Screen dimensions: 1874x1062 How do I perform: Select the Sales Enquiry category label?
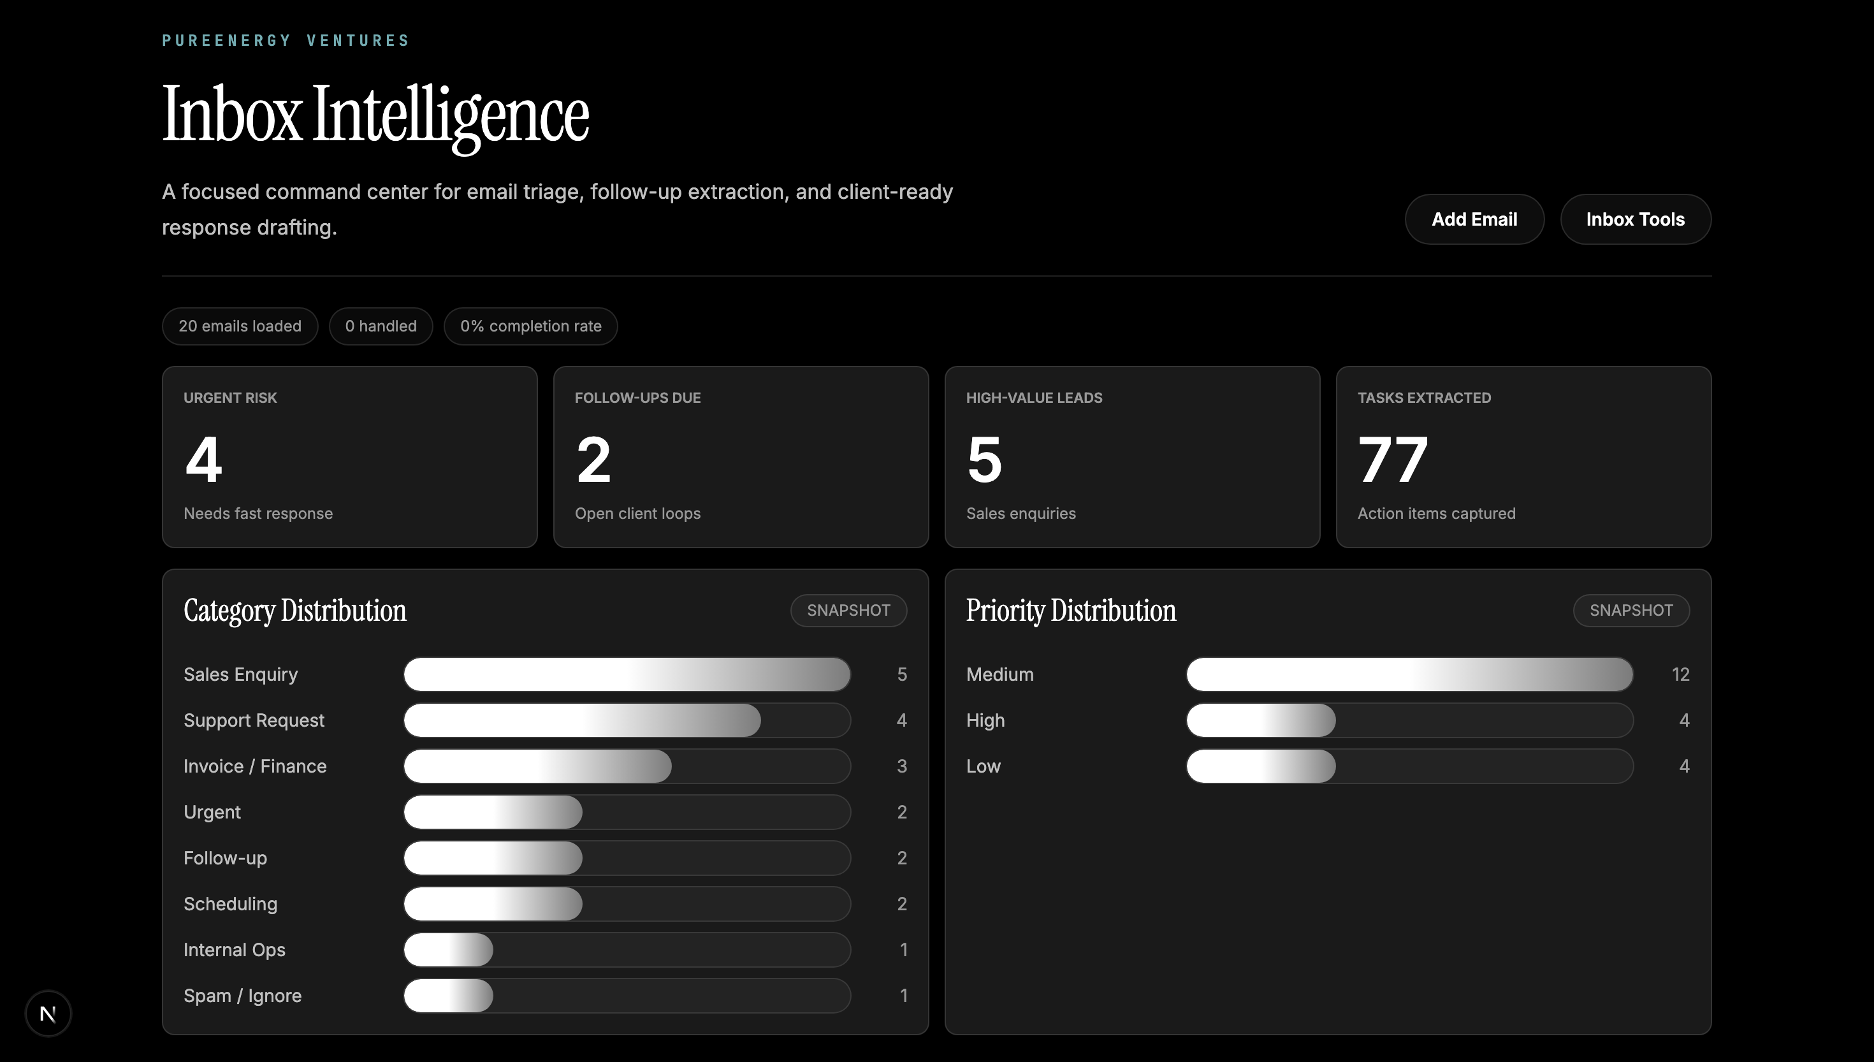click(241, 674)
